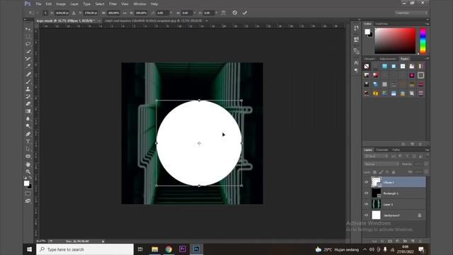This screenshot has width=453, height=255.
Task: Select the Horizontal Type tool
Action: coord(28,142)
